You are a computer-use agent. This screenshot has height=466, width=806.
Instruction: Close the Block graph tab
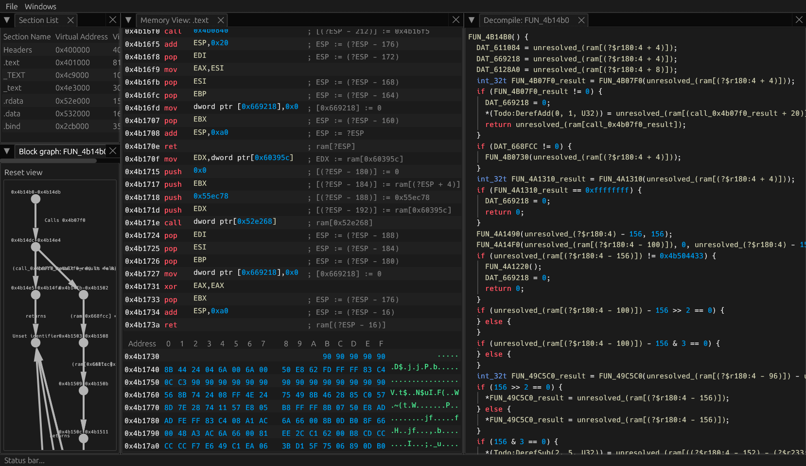(113, 151)
